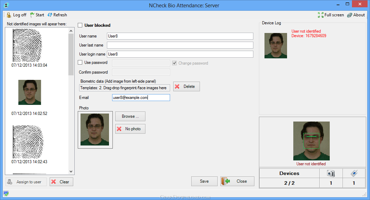Click the green Start flag icon
The height and width of the screenshot is (200, 370).
coord(32,15)
